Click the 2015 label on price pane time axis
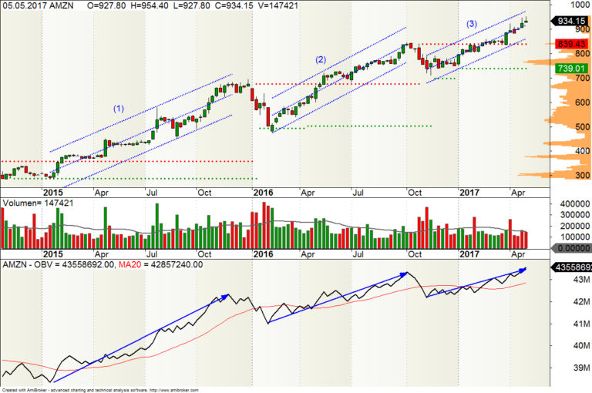Viewport: 592px width, 393px height. 53,193
